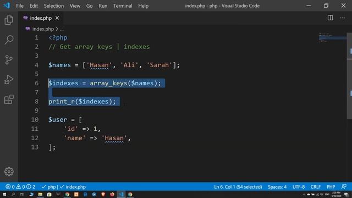
Task: Close the index.php editor tab
Action: (x=57, y=18)
